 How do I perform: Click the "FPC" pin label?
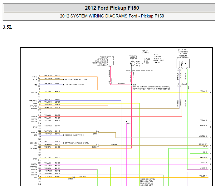pyautogui.click(x=36, y=177)
